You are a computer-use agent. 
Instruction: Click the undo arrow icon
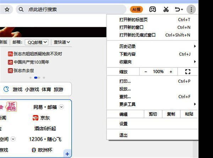(x=177, y=10)
